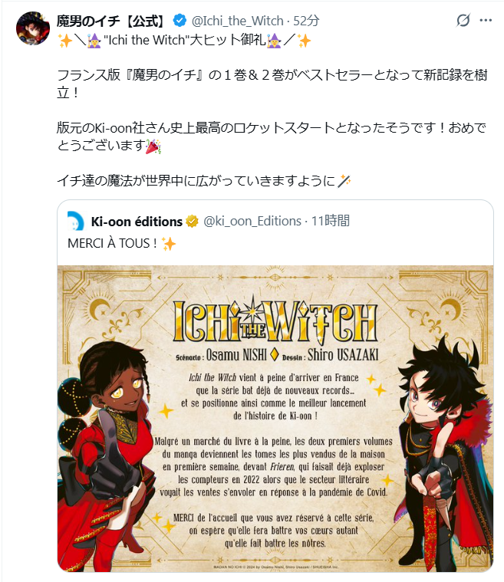Open the 52分 post timestamp
Viewport: 504px width, 582px height.
coord(306,21)
